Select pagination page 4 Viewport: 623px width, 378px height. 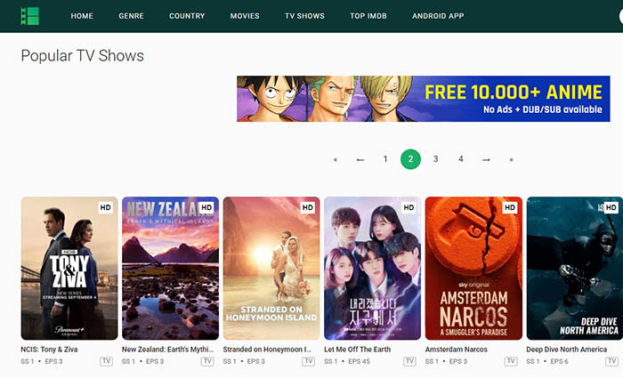(461, 159)
